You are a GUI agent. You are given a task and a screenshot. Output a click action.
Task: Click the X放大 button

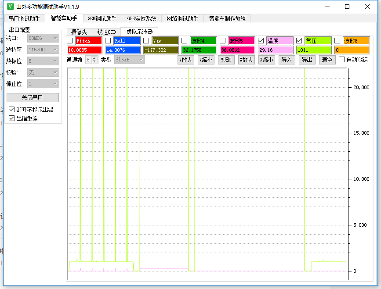pos(247,60)
